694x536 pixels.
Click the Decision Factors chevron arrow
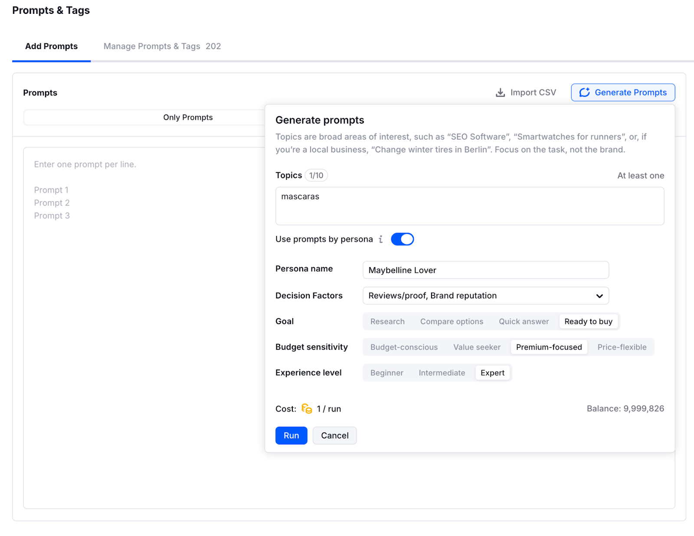click(599, 296)
